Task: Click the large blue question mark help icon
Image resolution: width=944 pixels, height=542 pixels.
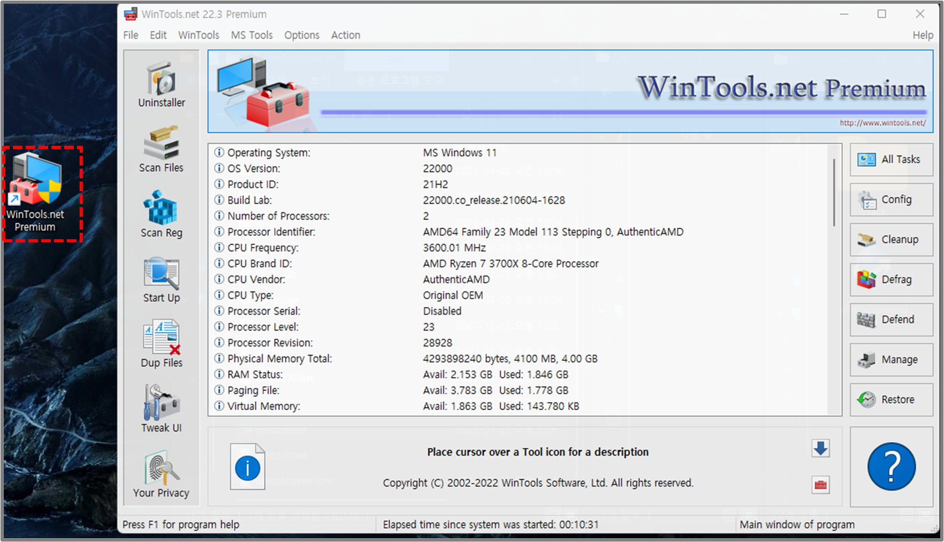Action: [x=891, y=467]
